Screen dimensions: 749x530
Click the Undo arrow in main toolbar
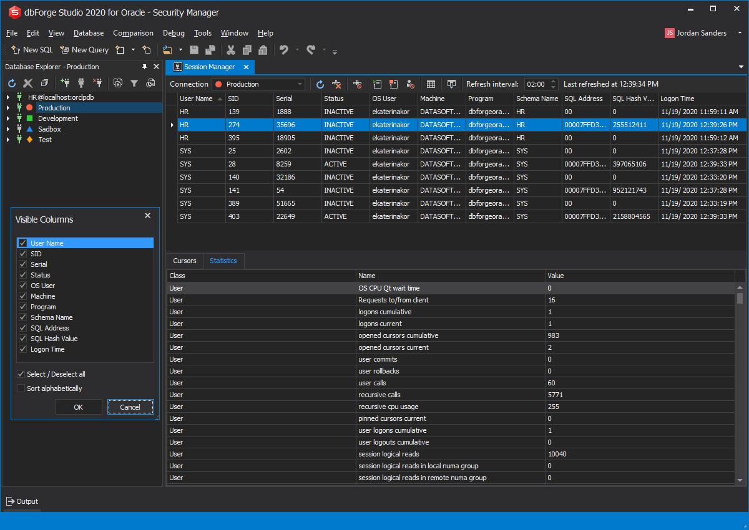(283, 50)
